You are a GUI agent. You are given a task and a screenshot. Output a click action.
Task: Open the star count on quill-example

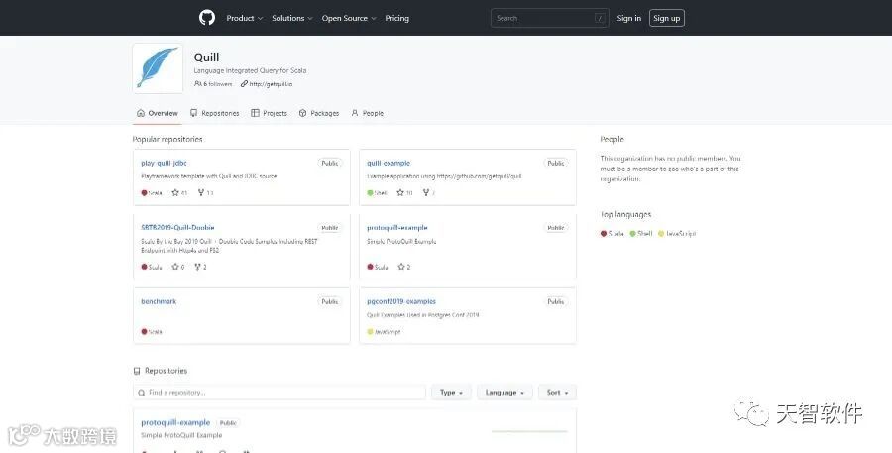(404, 193)
